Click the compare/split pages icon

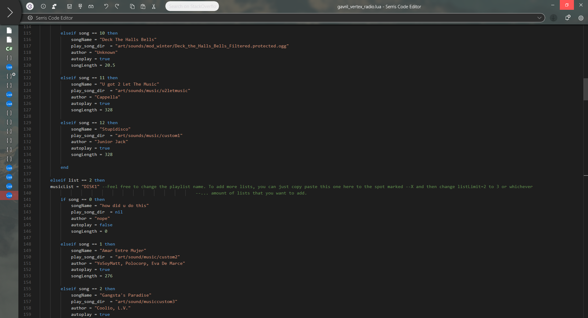coord(91,6)
